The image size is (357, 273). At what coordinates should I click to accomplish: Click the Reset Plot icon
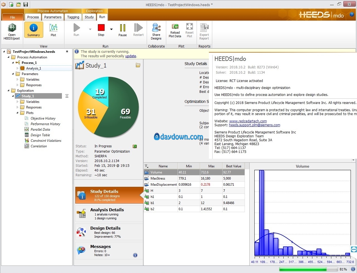pyautogui.click(x=189, y=31)
